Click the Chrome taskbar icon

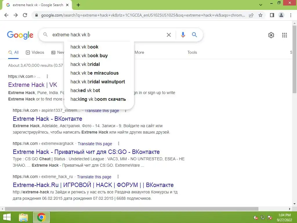pos(41,217)
